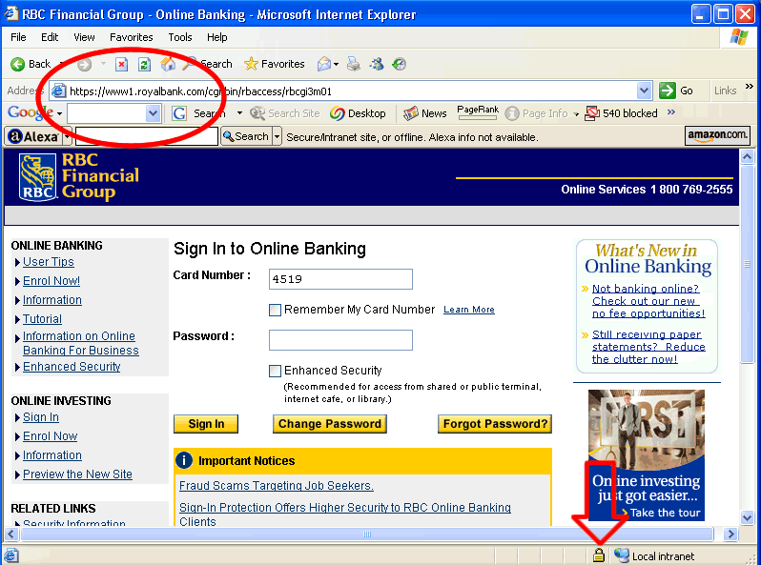Expand the Page Info dropdown arrow
761x565 pixels.
pos(576,114)
